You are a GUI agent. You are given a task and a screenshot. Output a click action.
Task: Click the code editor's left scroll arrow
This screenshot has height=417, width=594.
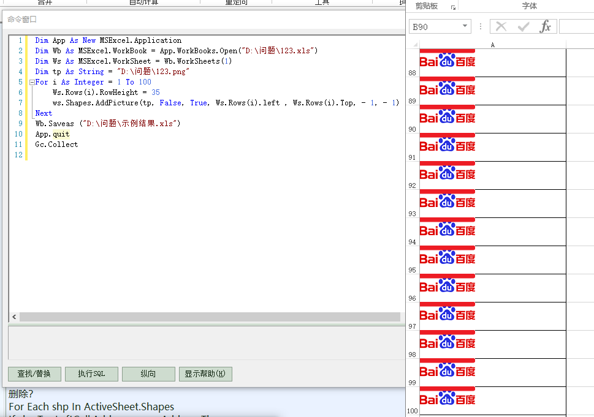14,317
